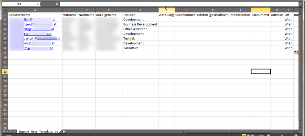This screenshot has width=305, height=136.
Task: Click into the formula bar input
Action: 179,4
